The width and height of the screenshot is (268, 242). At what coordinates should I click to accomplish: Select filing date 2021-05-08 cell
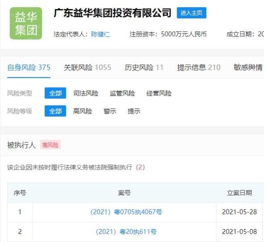(x=239, y=232)
